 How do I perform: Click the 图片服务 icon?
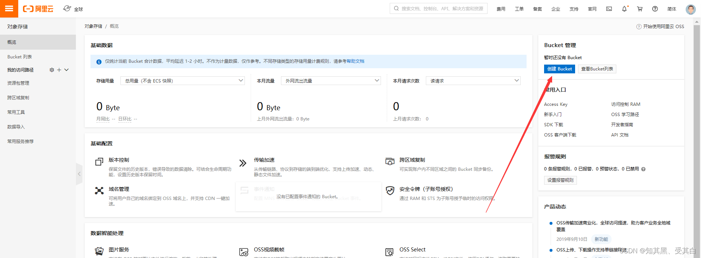point(99,251)
